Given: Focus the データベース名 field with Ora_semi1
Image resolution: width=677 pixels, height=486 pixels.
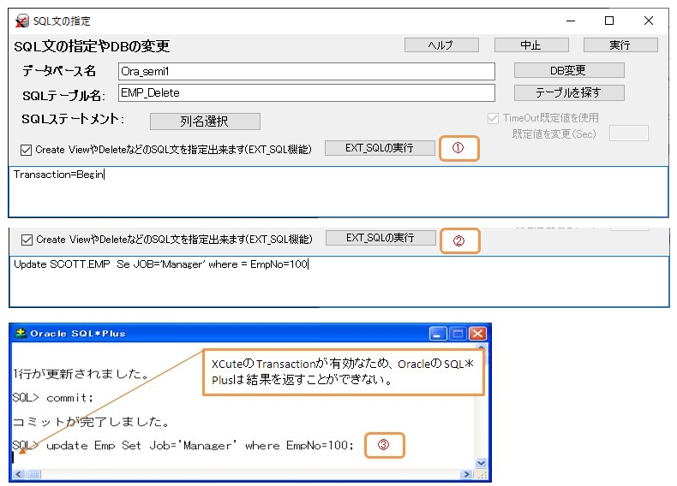Looking at the screenshot, I should [x=307, y=71].
